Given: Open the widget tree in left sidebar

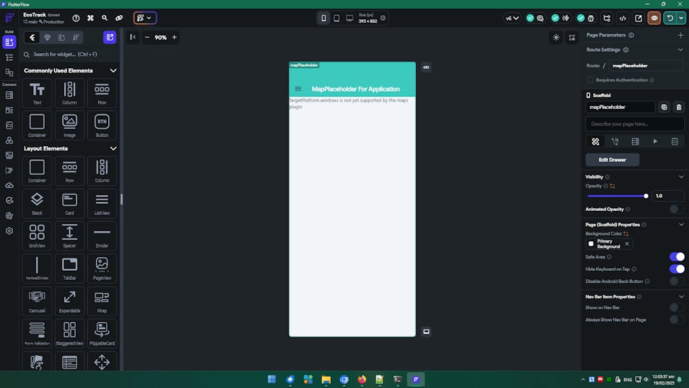Looking at the screenshot, I should coord(9,57).
